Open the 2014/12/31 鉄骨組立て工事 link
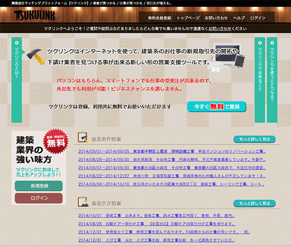 164,232
